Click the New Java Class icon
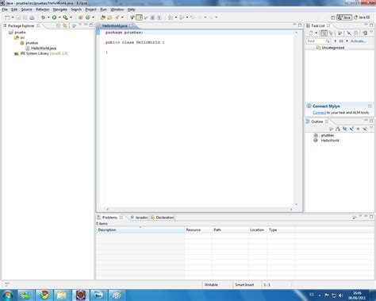The image size is (376, 301). click(88, 17)
